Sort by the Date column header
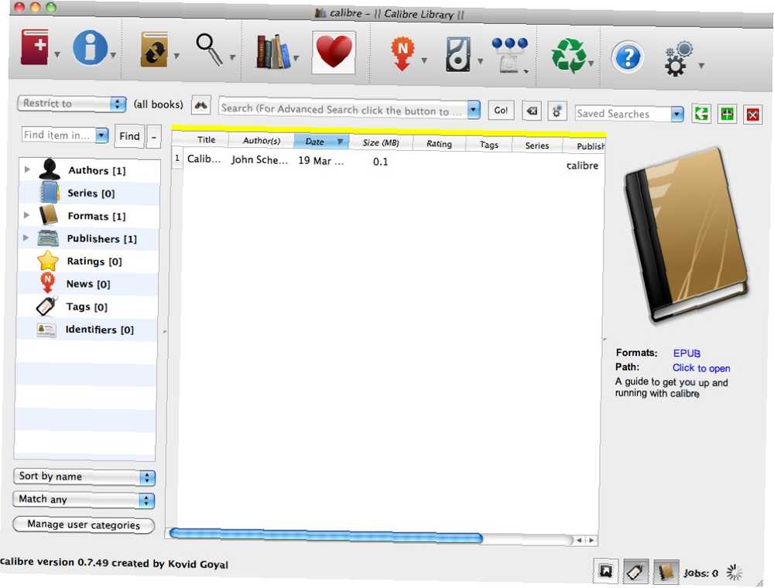 click(322, 142)
